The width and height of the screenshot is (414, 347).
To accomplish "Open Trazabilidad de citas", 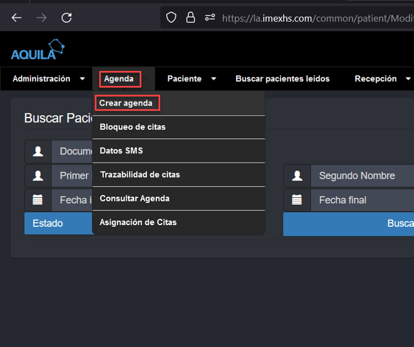I will [x=140, y=174].
